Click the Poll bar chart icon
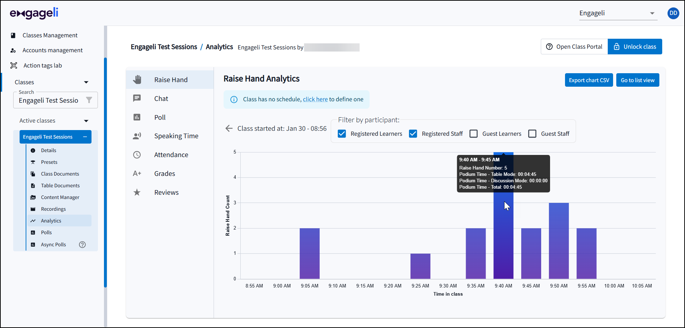Screen dimensions: 685x328 (137, 117)
